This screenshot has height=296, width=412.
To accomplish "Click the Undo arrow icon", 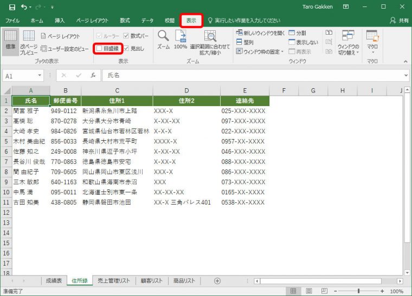I will pos(24,7).
